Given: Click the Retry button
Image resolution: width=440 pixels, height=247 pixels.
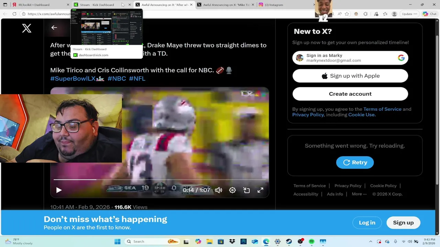Looking at the screenshot, I should pos(355,163).
